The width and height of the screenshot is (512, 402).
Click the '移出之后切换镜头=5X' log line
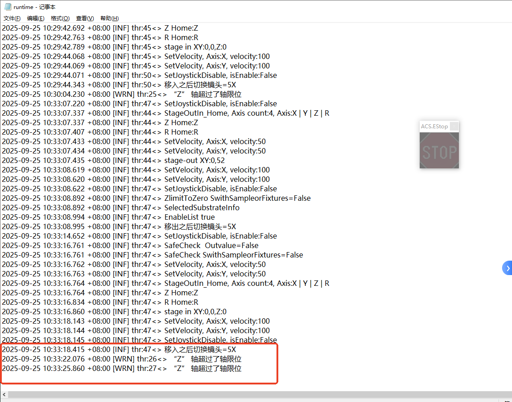200,227
